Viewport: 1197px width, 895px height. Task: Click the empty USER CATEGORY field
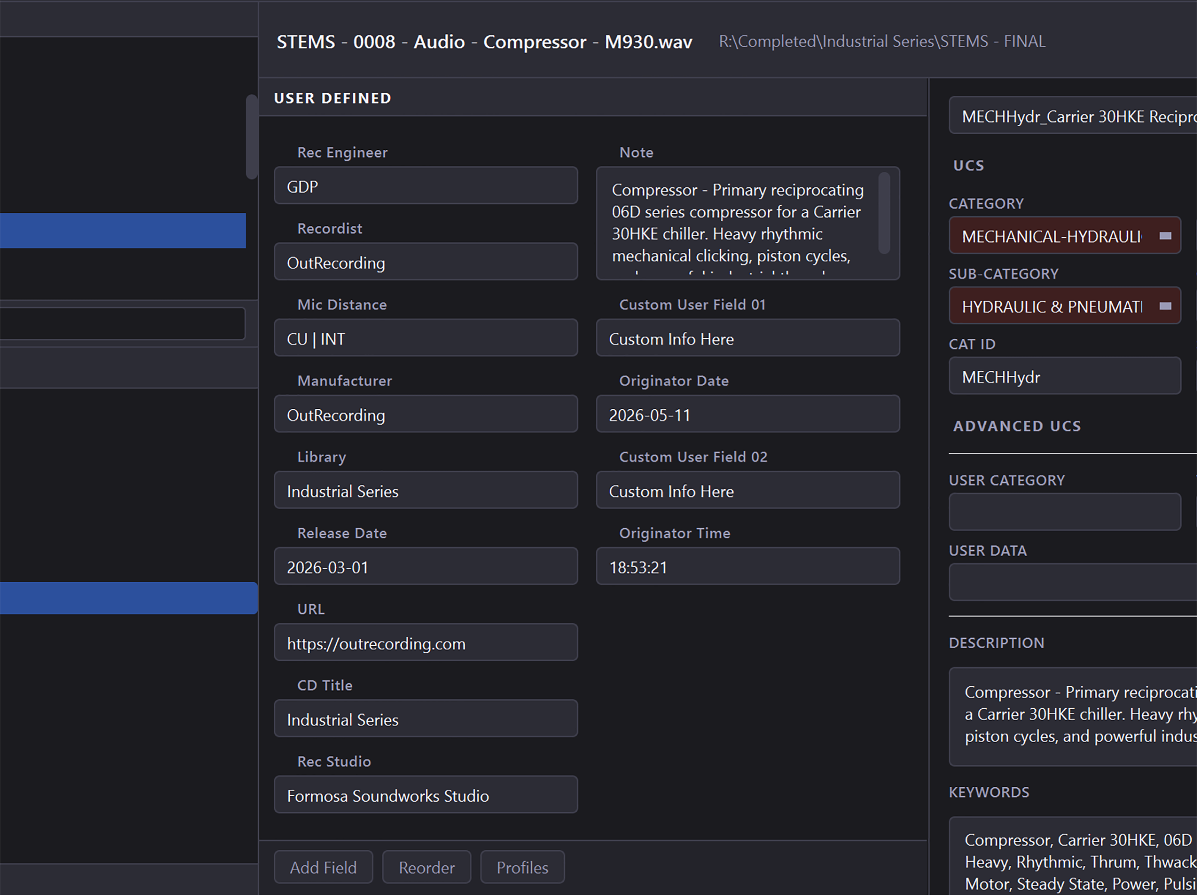coord(1064,512)
